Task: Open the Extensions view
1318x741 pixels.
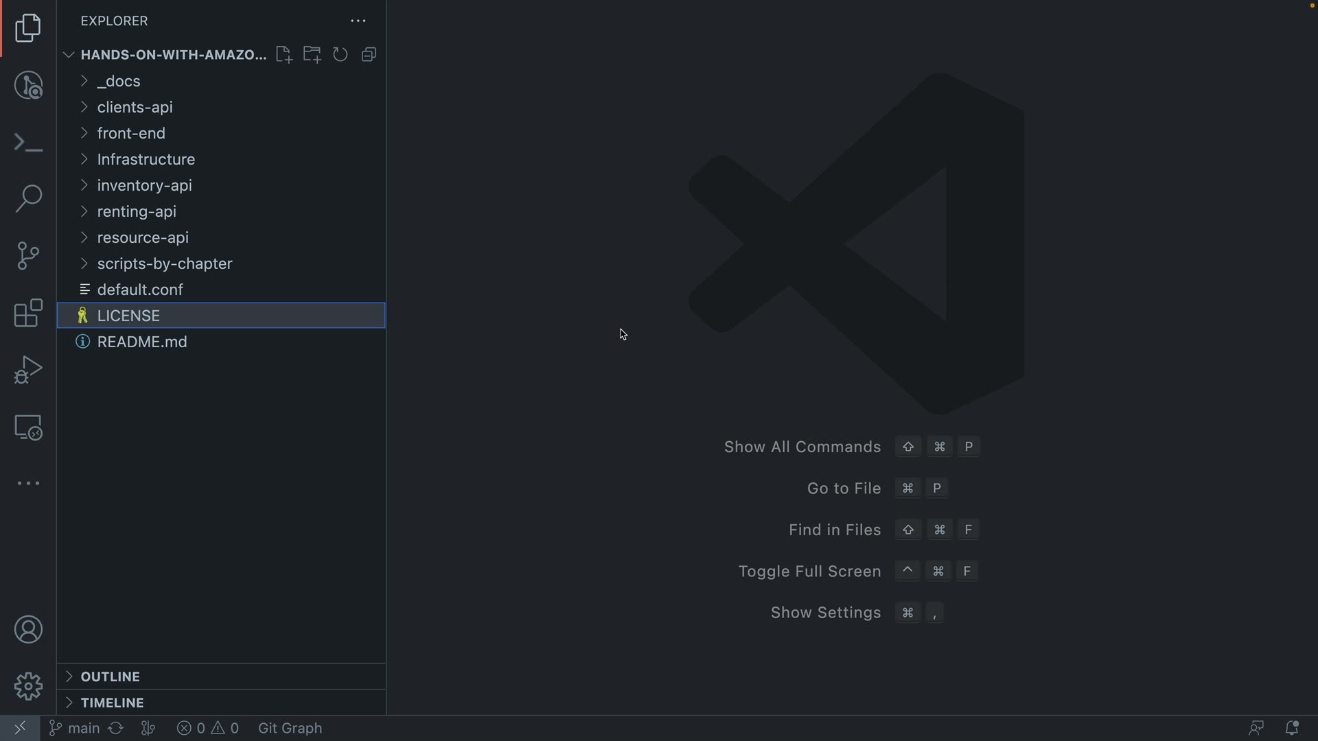Action: (x=28, y=313)
